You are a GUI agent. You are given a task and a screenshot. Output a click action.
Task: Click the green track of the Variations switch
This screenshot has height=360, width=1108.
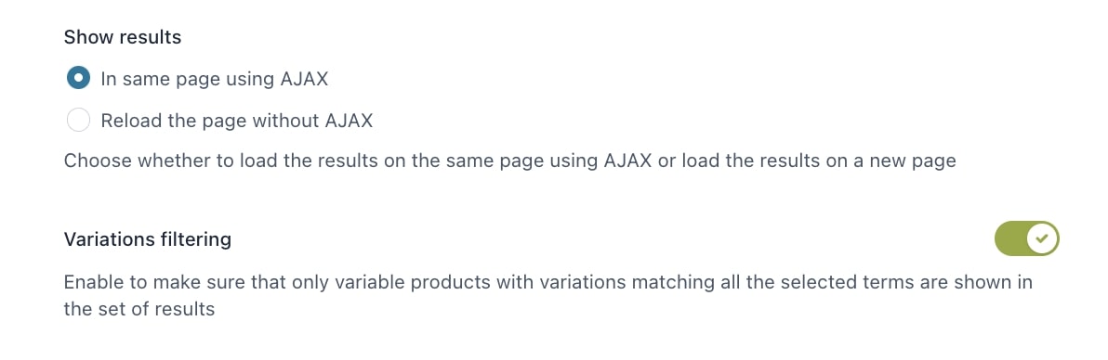[1010, 239]
